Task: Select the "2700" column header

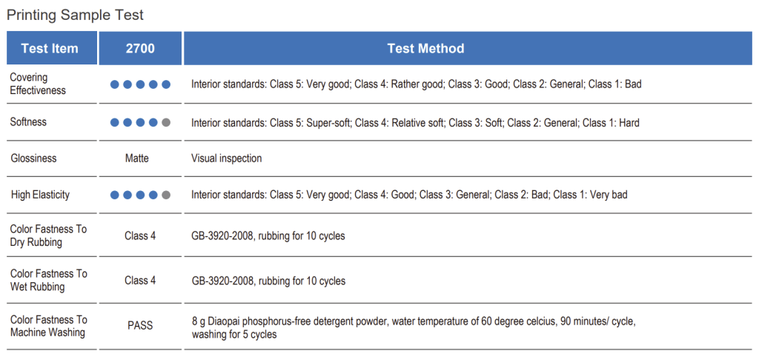Action: pos(140,49)
